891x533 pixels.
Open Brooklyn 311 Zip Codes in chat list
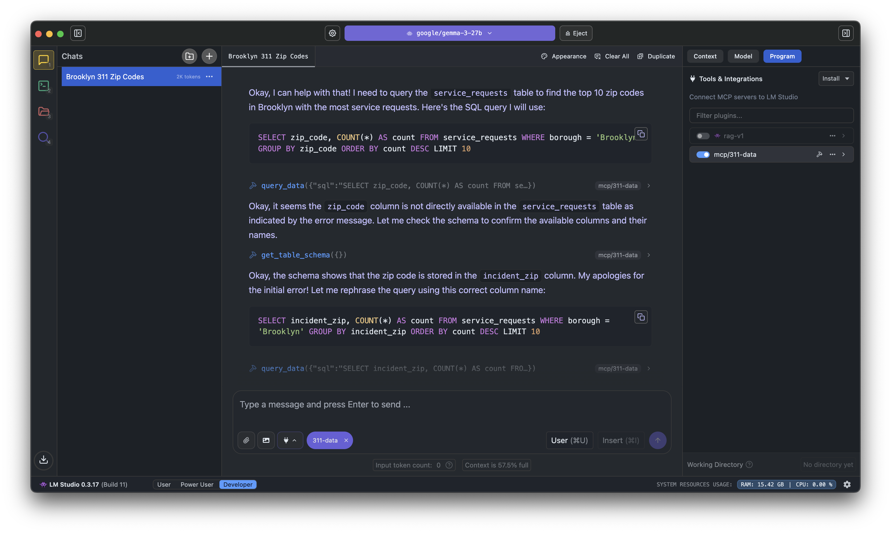(141, 76)
